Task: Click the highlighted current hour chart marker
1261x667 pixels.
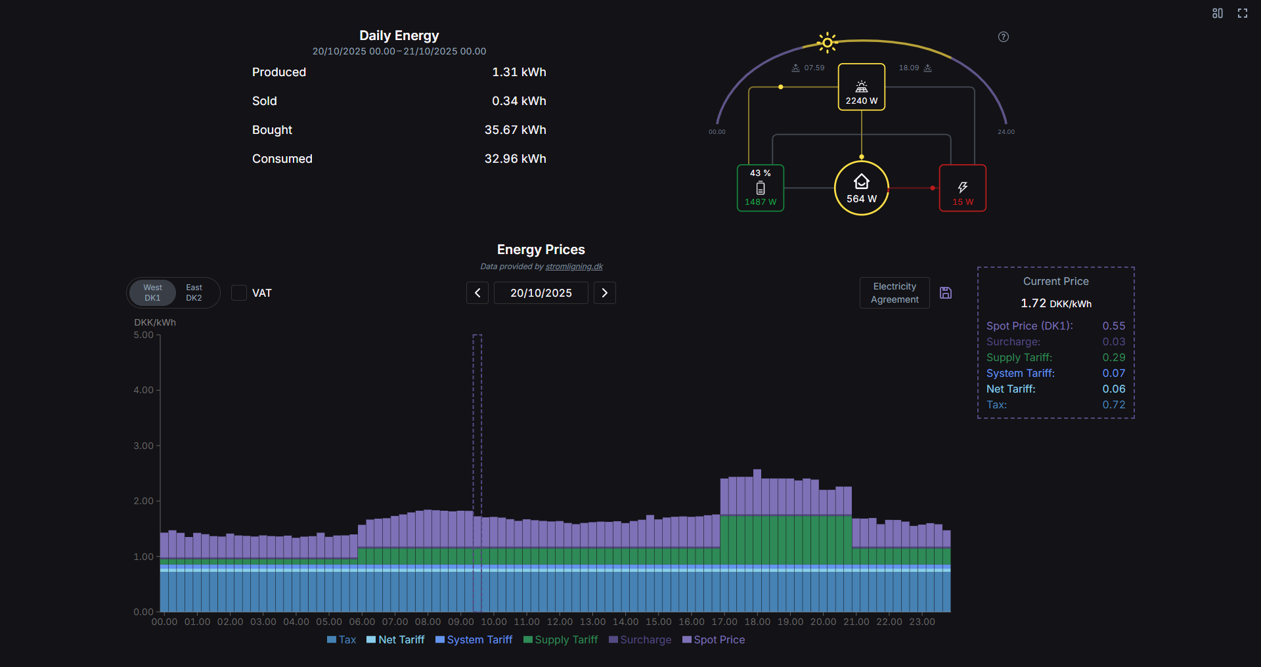Action: point(477,473)
